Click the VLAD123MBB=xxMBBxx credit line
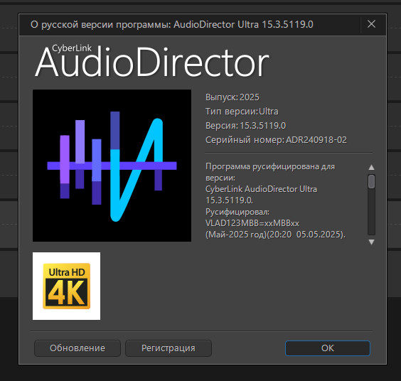 point(252,223)
